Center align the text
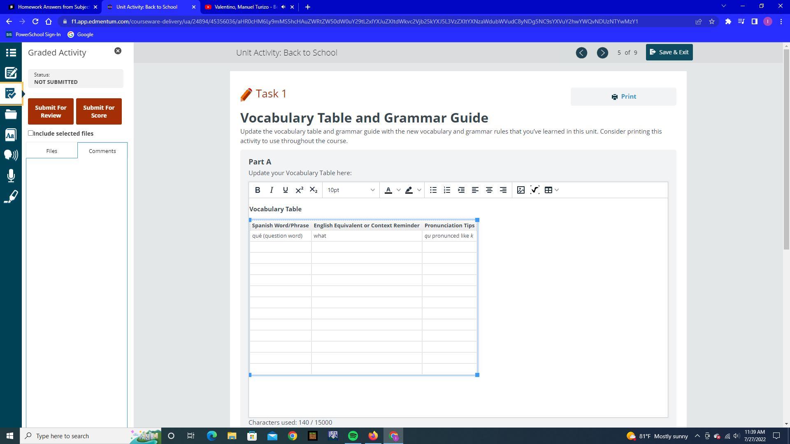Viewport: 790px width, 444px height. (489, 190)
